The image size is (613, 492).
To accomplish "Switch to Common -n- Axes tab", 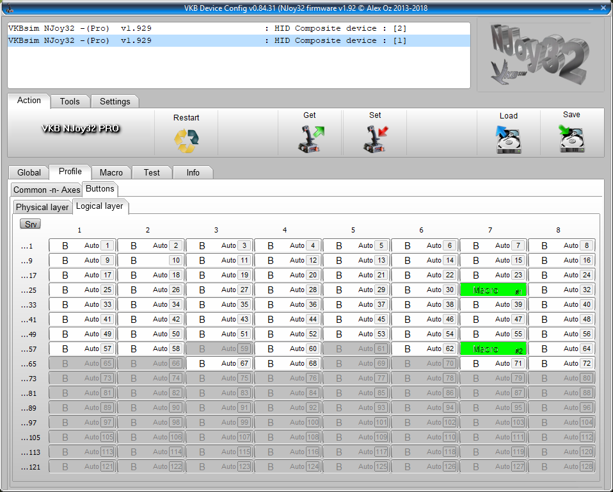I will (x=47, y=190).
